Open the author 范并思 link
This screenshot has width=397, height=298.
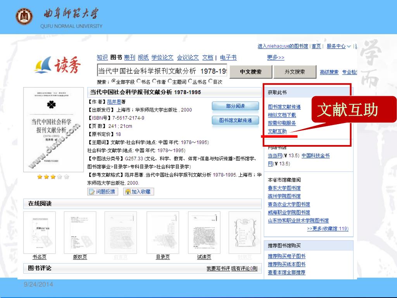pos(114,102)
